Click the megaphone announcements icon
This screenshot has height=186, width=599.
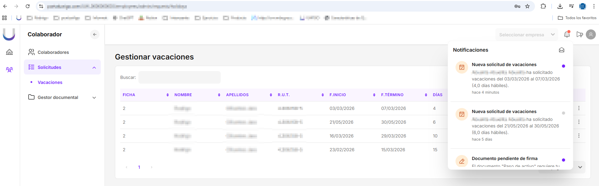(x=579, y=34)
